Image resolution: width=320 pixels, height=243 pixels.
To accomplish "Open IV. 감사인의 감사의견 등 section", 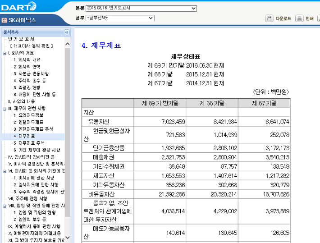I will [32, 157].
